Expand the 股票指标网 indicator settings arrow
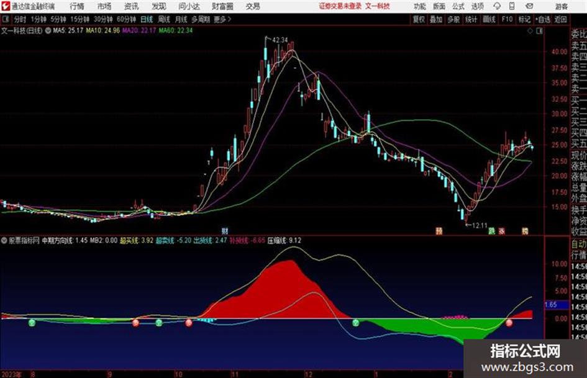Image resolution: width=587 pixels, height=378 pixels. tap(4, 240)
